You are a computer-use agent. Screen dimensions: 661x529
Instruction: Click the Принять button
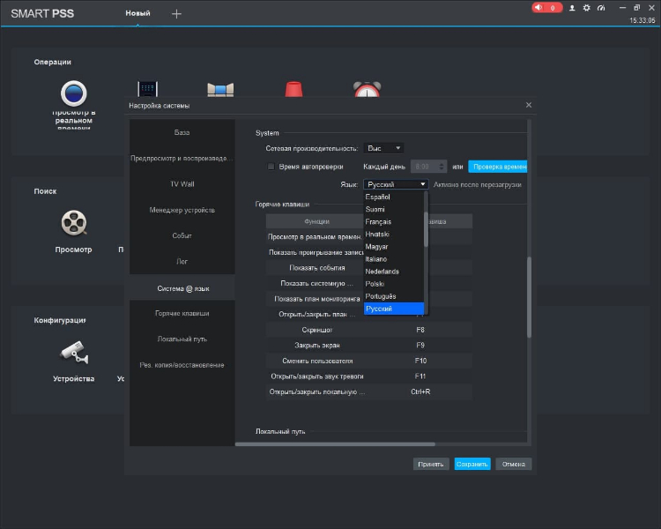pyautogui.click(x=431, y=464)
